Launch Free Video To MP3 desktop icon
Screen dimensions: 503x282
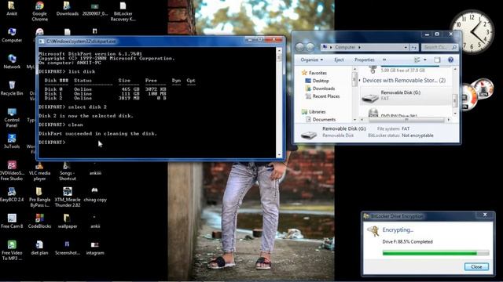pyautogui.click(x=12, y=251)
